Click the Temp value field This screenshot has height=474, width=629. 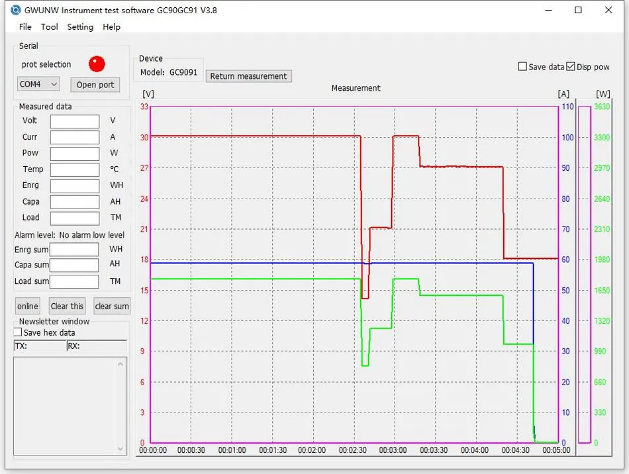75,169
